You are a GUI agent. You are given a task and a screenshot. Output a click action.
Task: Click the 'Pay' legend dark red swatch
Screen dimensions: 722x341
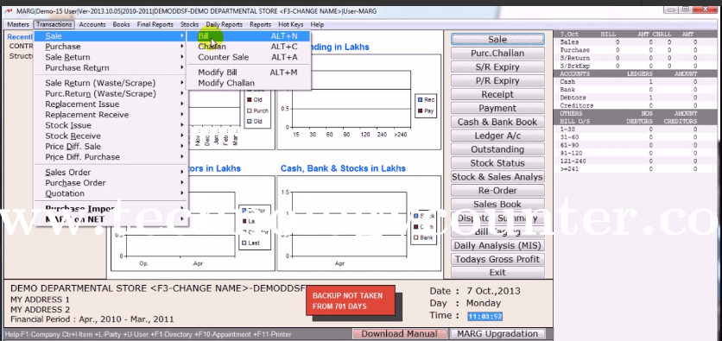coord(420,111)
